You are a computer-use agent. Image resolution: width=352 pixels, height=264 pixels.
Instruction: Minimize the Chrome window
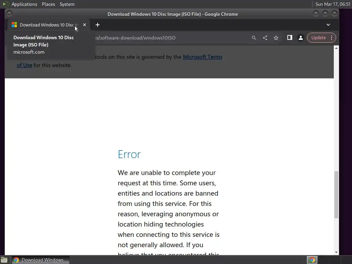tap(316, 14)
